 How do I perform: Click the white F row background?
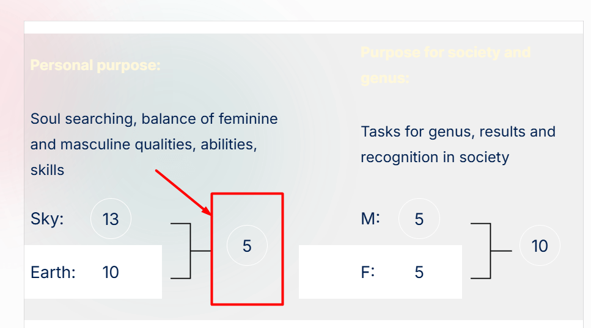380,272
